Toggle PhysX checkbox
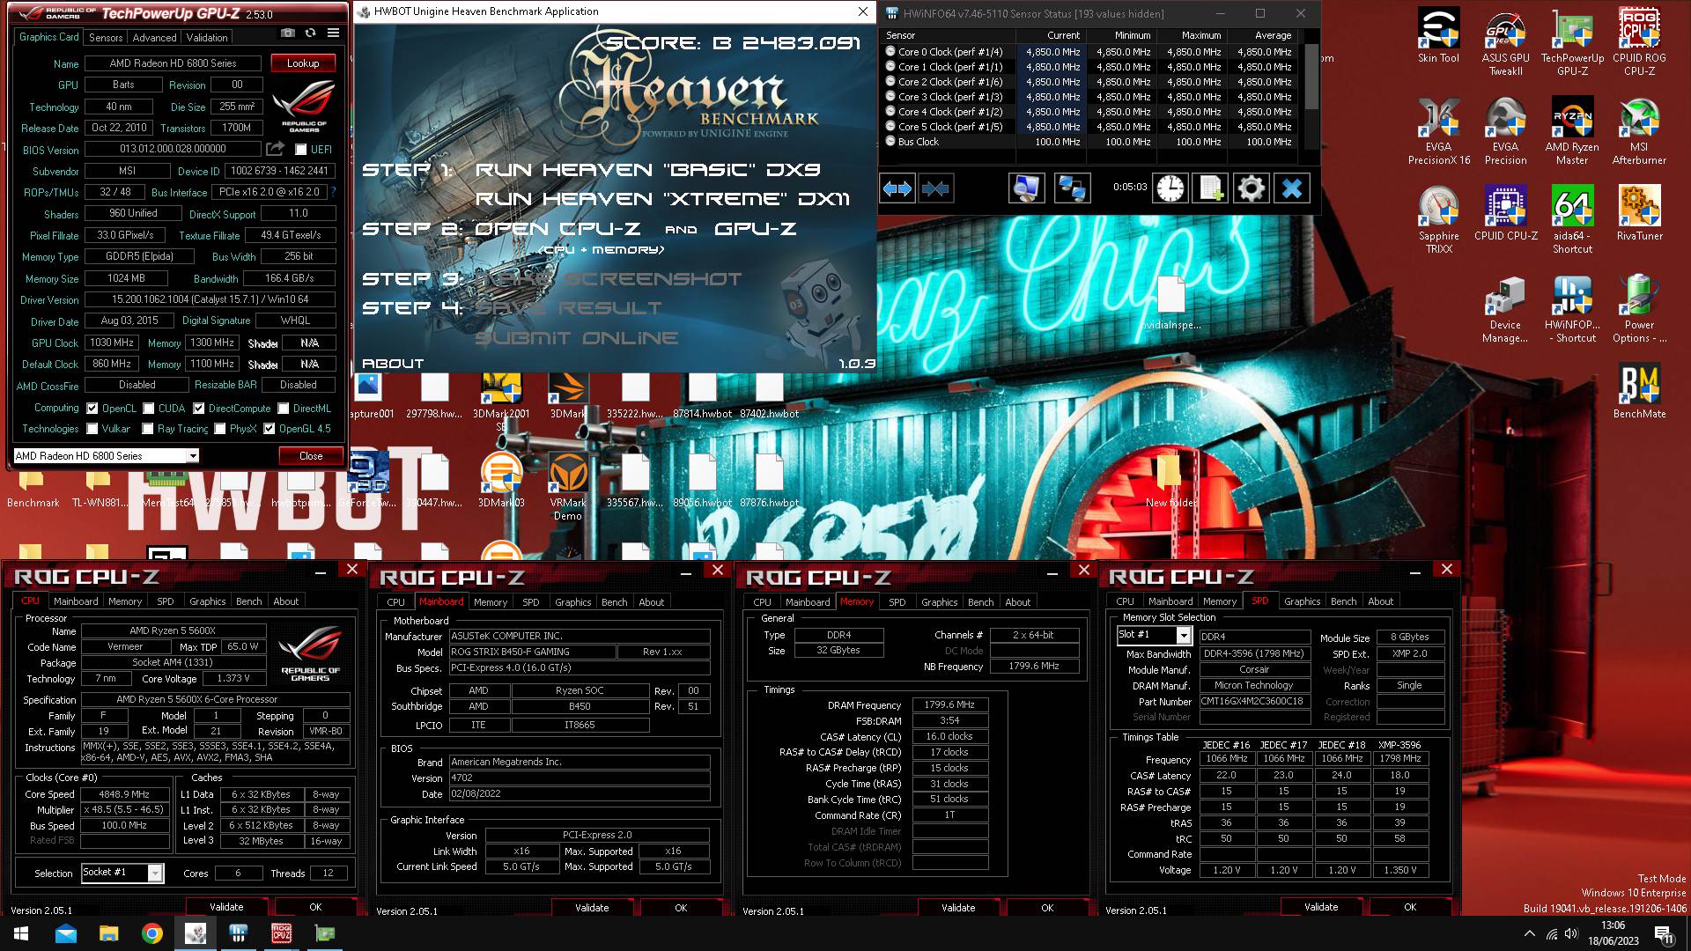The width and height of the screenshot is (1691, 951). pyautogui.click(x=220, y=429)
